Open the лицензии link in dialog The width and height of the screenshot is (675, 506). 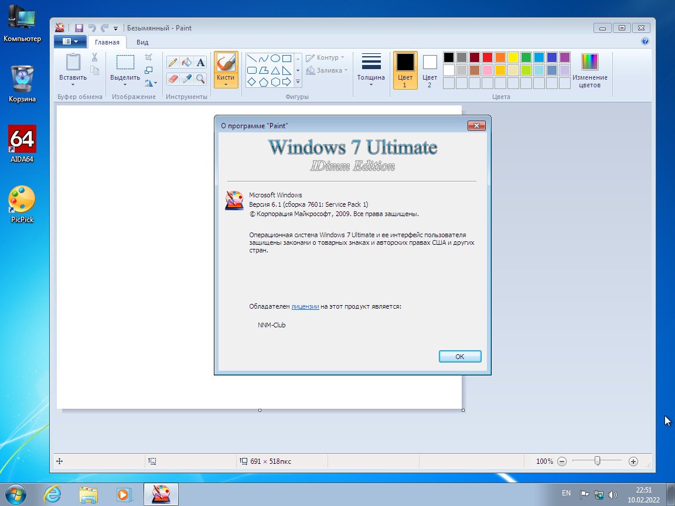[305, 306]
